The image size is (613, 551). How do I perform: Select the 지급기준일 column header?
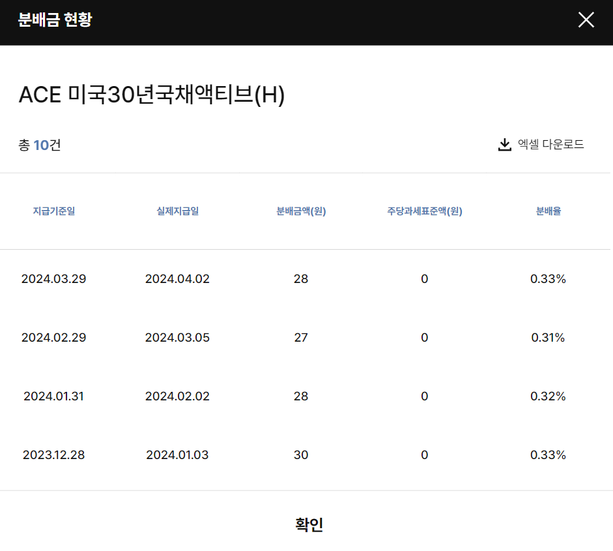[x=53, y=211]
